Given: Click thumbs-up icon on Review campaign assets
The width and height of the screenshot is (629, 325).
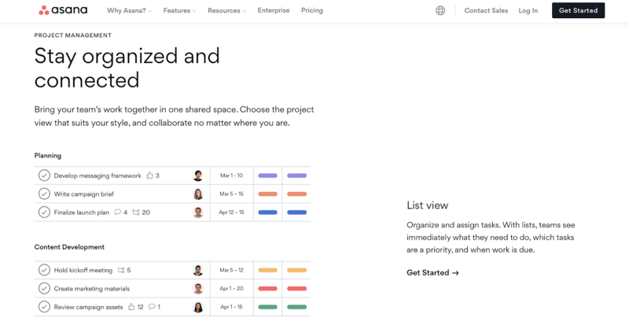Looking at the screenshot, I should tap(131, 307).
